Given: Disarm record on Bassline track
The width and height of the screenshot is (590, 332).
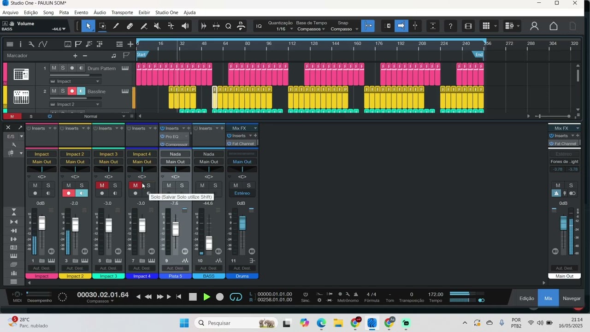Looking at the screenshot, I should 72,91.
